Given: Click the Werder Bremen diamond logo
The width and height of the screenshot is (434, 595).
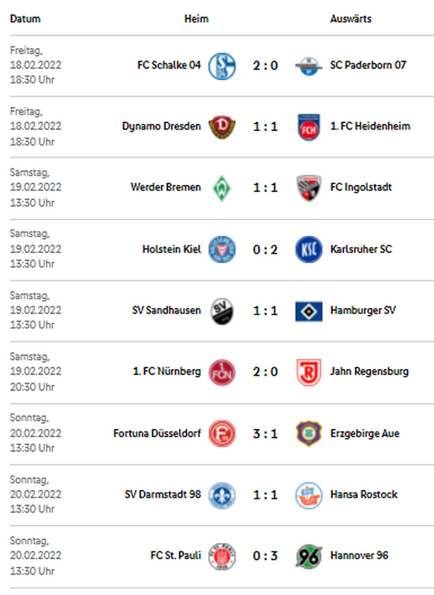Looking at the screenshot, I should tap(221, 188).
